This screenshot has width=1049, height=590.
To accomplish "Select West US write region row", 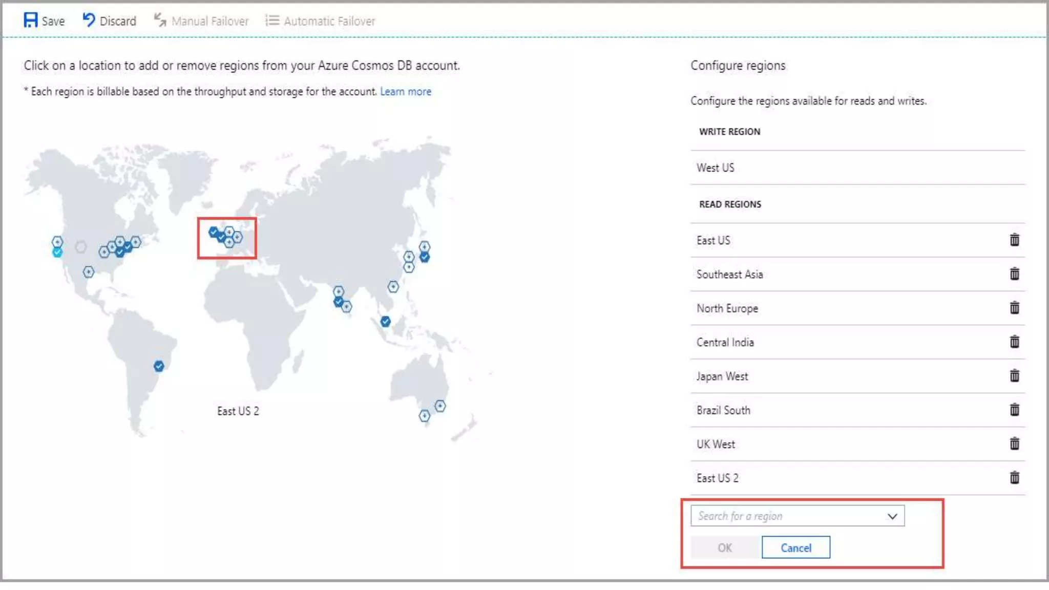I will coord(715,168).
